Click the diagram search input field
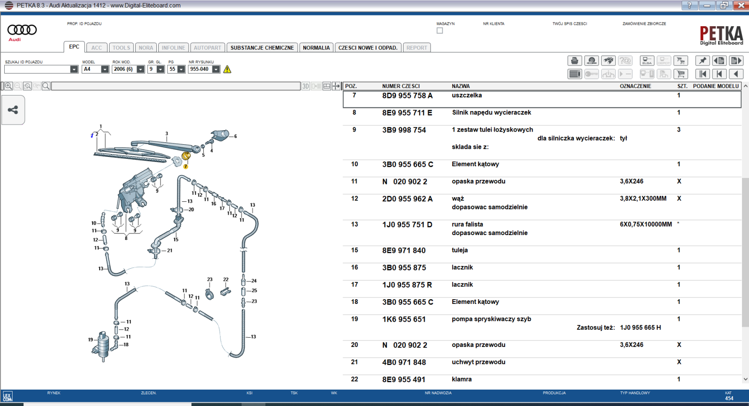This screenshot has height=406, width=749. click(x=176, y=86)
